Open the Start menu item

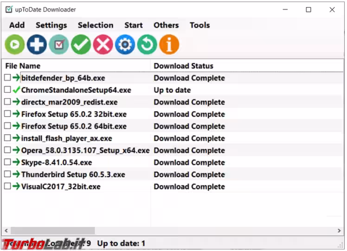pyautogui.click(x=134, y=25)
